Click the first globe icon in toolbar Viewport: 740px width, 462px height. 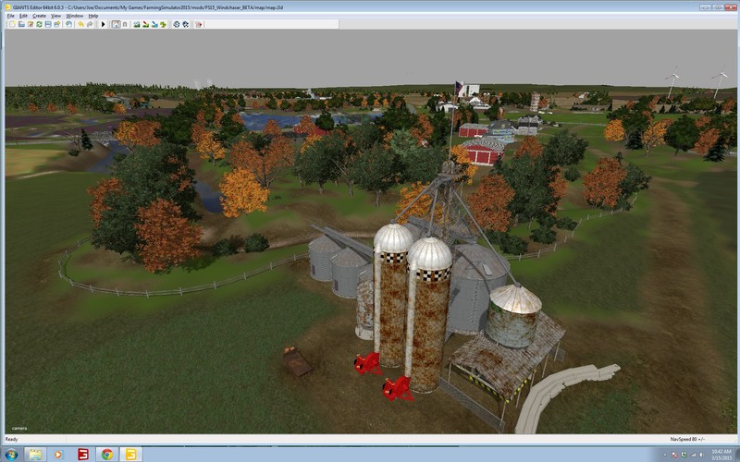pos(178,24)
